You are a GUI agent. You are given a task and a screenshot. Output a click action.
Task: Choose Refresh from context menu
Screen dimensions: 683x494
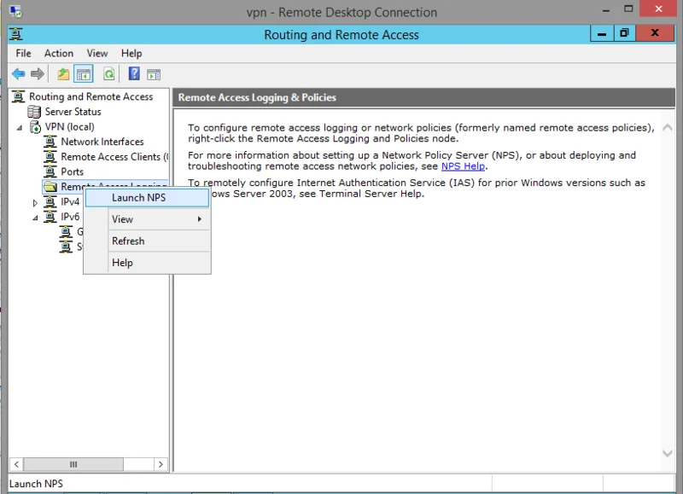(x=147, y=241)
